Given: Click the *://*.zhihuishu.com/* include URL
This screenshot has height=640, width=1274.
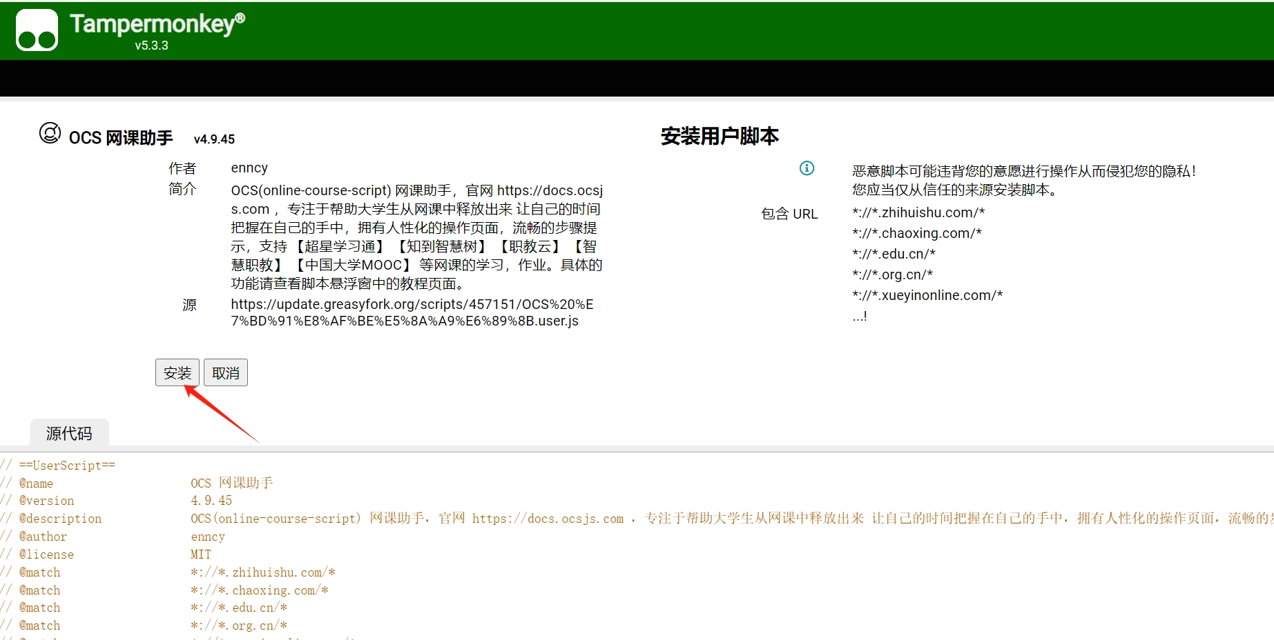Looking at the screenshot, I should click(x=918, y=212).
